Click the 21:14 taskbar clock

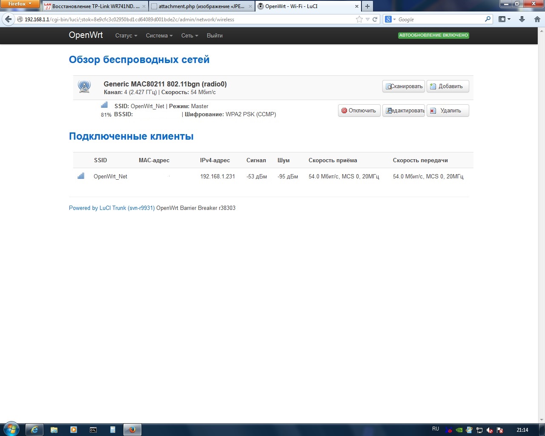click(x=522, y=430)
